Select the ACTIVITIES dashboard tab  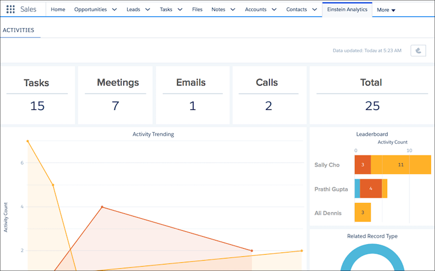(18, 30)
